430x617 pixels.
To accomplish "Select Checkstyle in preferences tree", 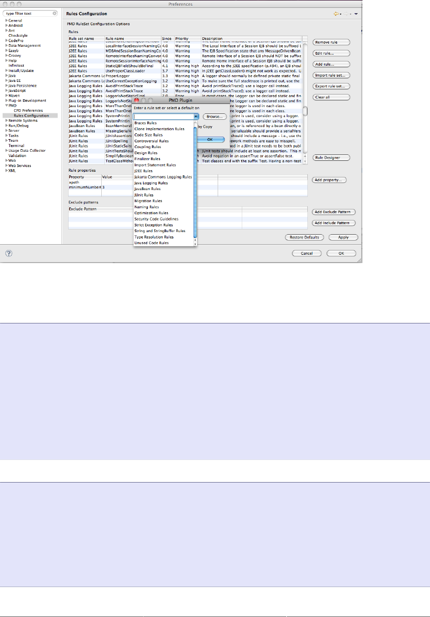I will [x=18, y=35].
